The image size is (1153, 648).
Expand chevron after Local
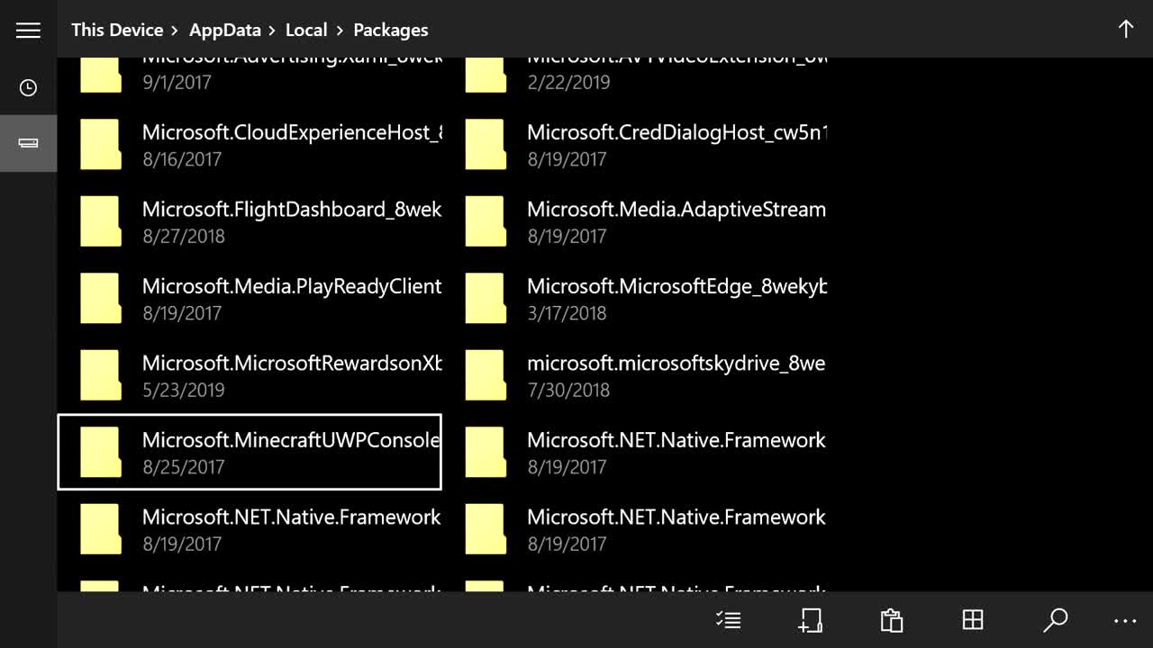(340, 31)
